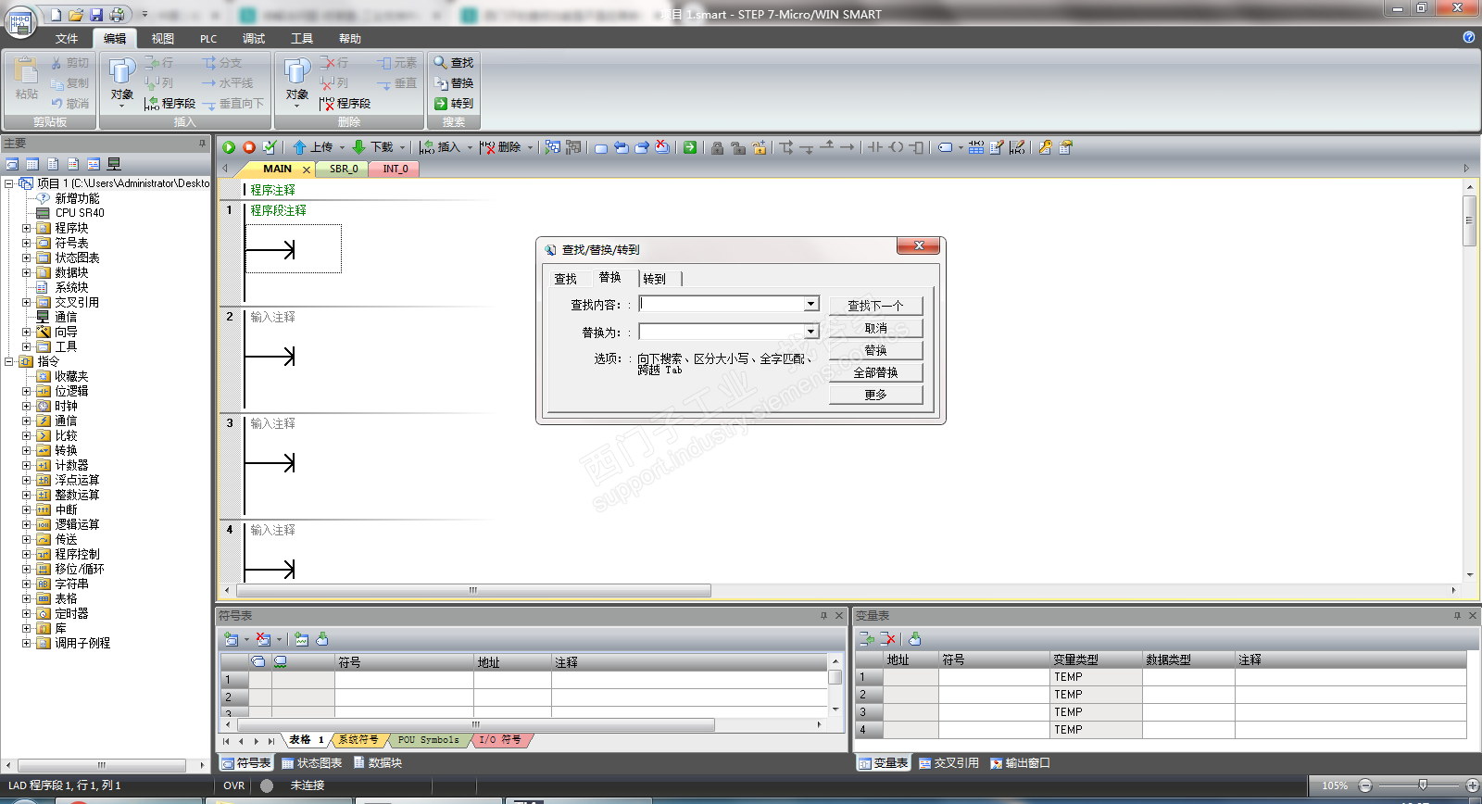This screenshot has width=1482, height=804.
Task: Click the Delete (删除) network toolbar icon
Action: [487, 147]
